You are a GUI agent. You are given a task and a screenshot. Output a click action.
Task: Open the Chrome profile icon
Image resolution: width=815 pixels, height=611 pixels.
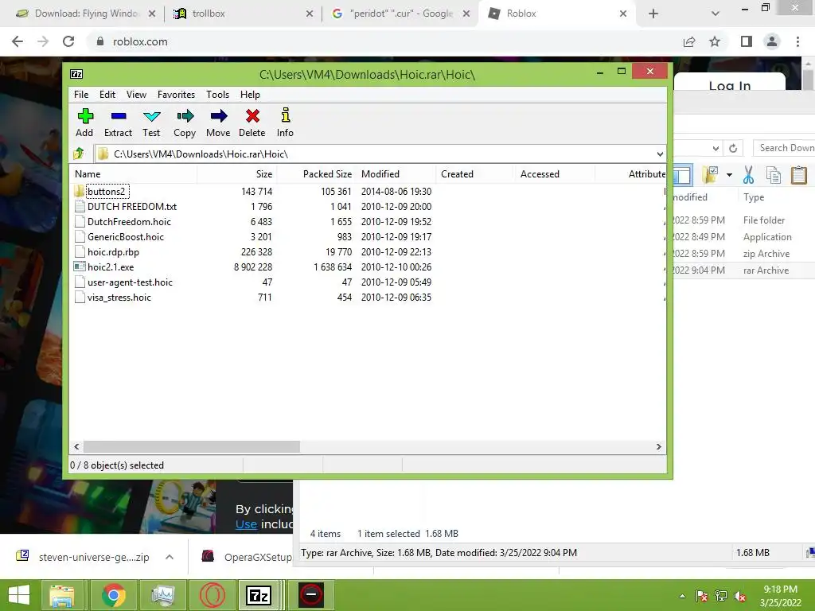click(x=772, y=41)
